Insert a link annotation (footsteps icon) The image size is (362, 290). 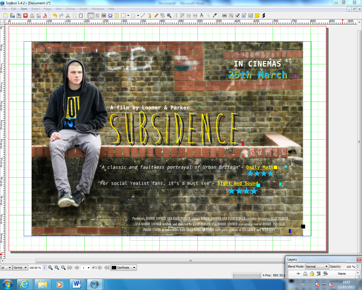(x=264, y=16)
